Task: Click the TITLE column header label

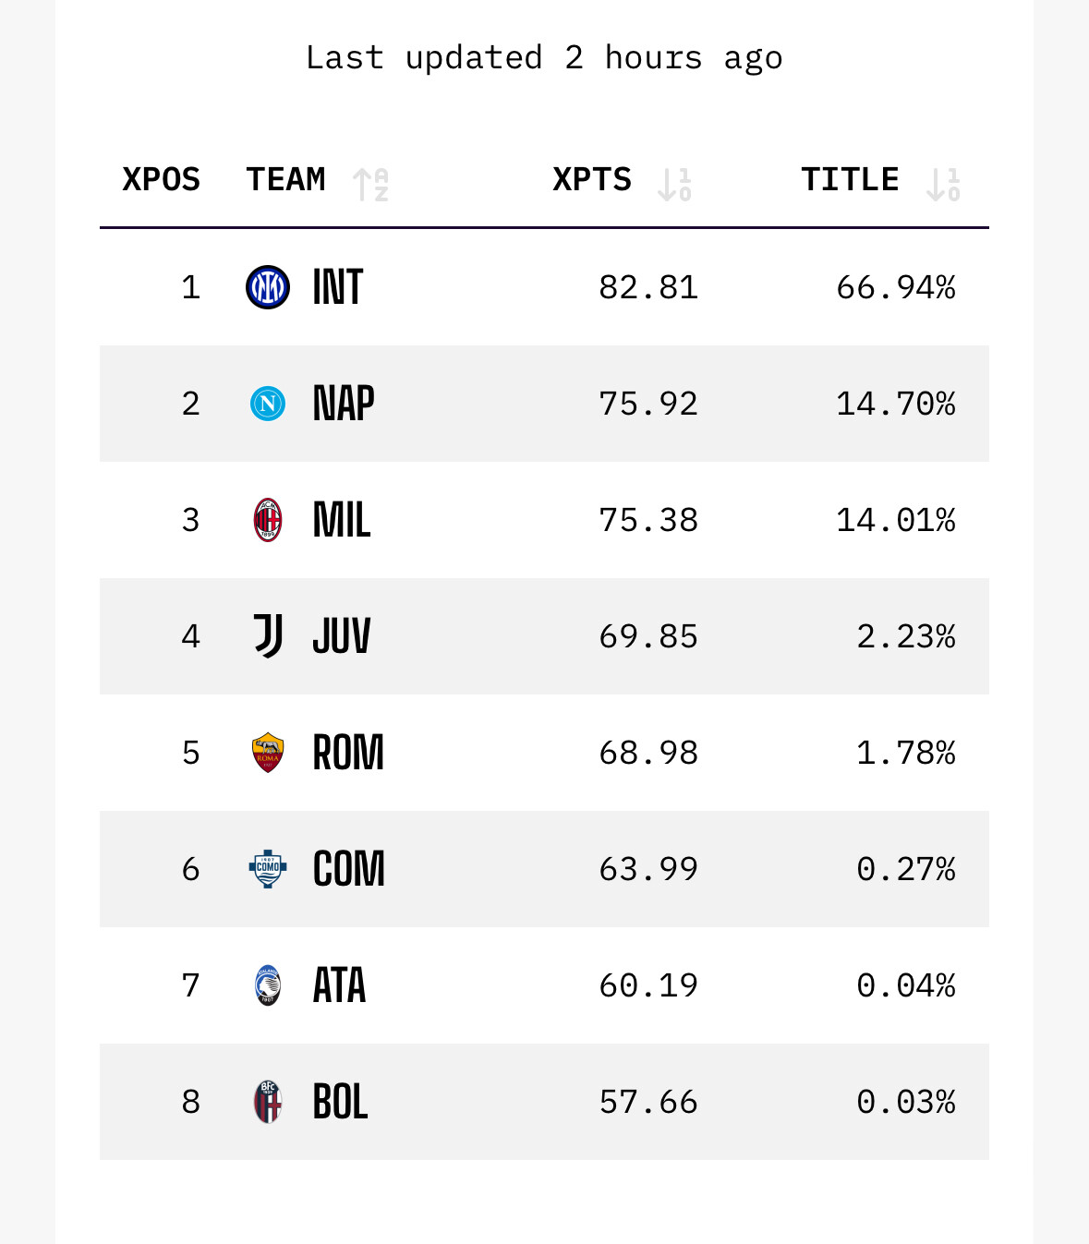Action: click(x=850, y=179)
